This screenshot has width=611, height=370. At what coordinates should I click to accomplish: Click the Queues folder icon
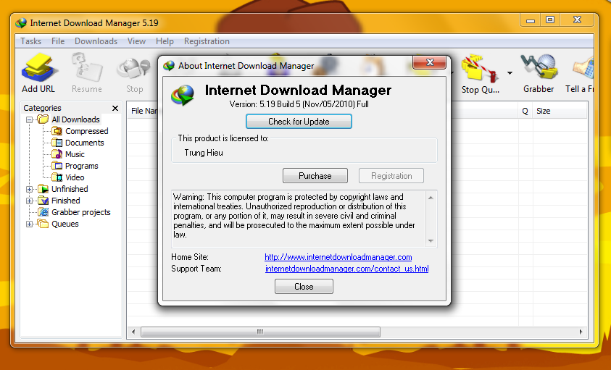[x=43, y=224]
